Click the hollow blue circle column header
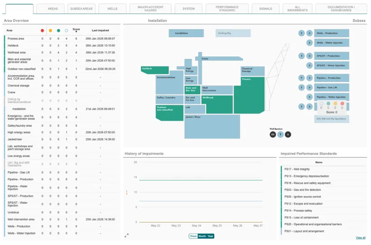This screenshot has width=371, height=245. (x=66, y=31)
